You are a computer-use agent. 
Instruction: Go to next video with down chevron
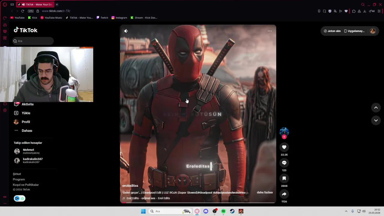point(376,120)
